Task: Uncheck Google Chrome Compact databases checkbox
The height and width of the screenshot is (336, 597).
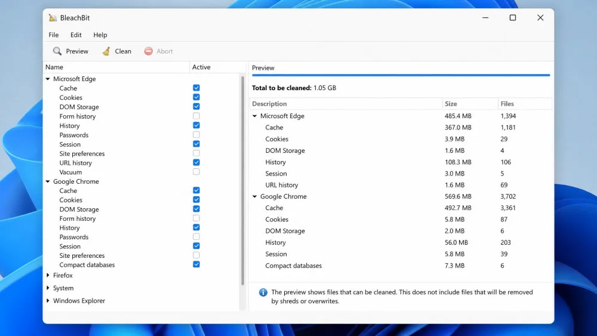Action: 196,264
